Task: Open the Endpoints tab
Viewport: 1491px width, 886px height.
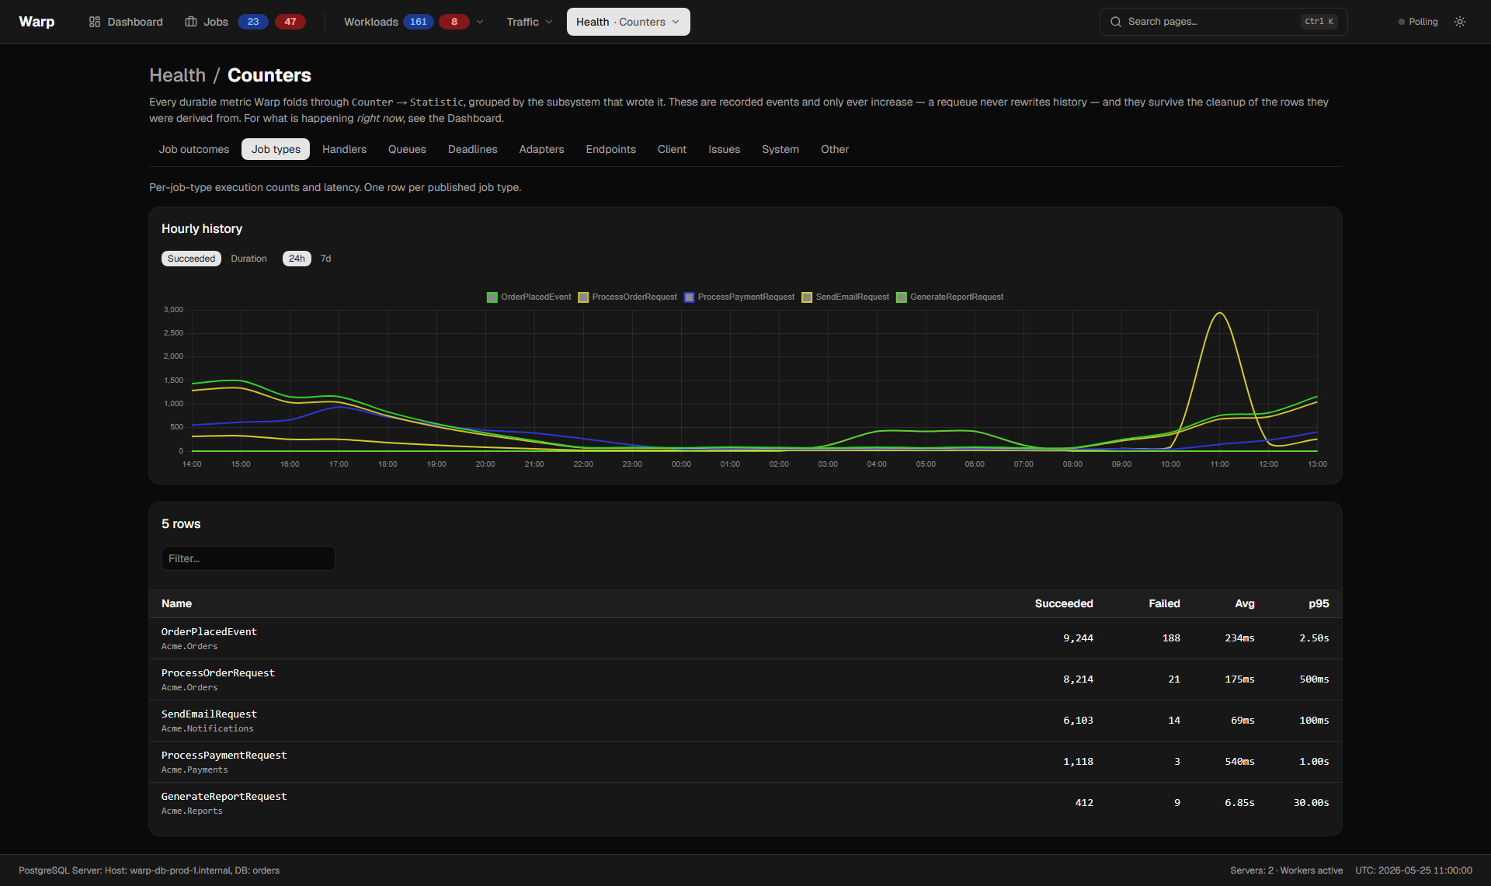Action: 610,149
